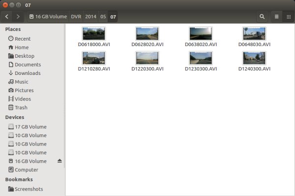Open Computer in Devices list
The image size is (295, 196).
pos(27,170)
